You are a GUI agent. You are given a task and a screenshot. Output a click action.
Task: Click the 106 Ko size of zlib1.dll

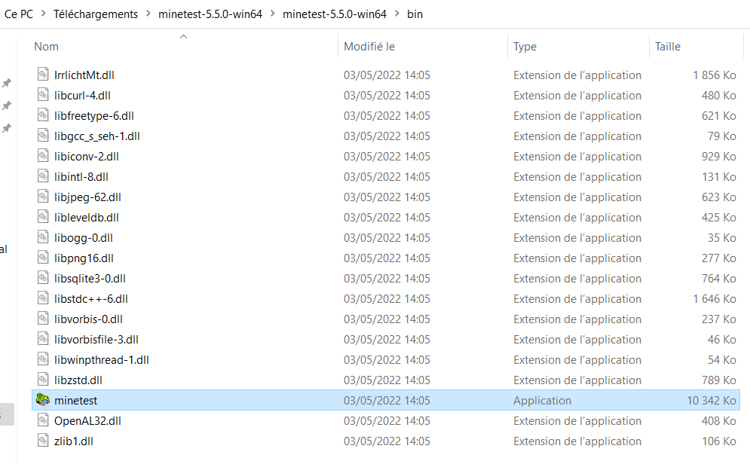[x=718, y=441]
